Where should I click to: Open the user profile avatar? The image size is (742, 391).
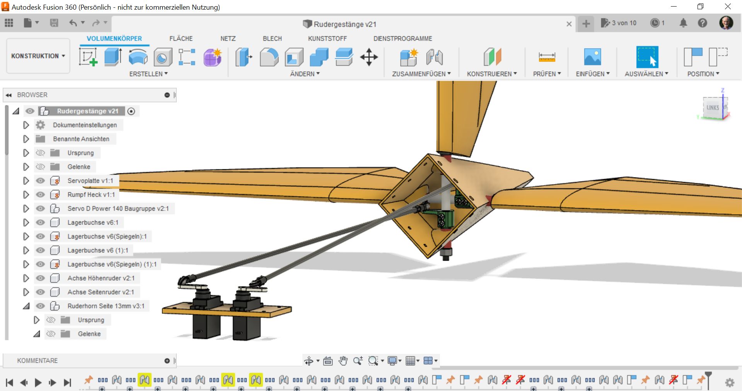(x=726, y=23)
